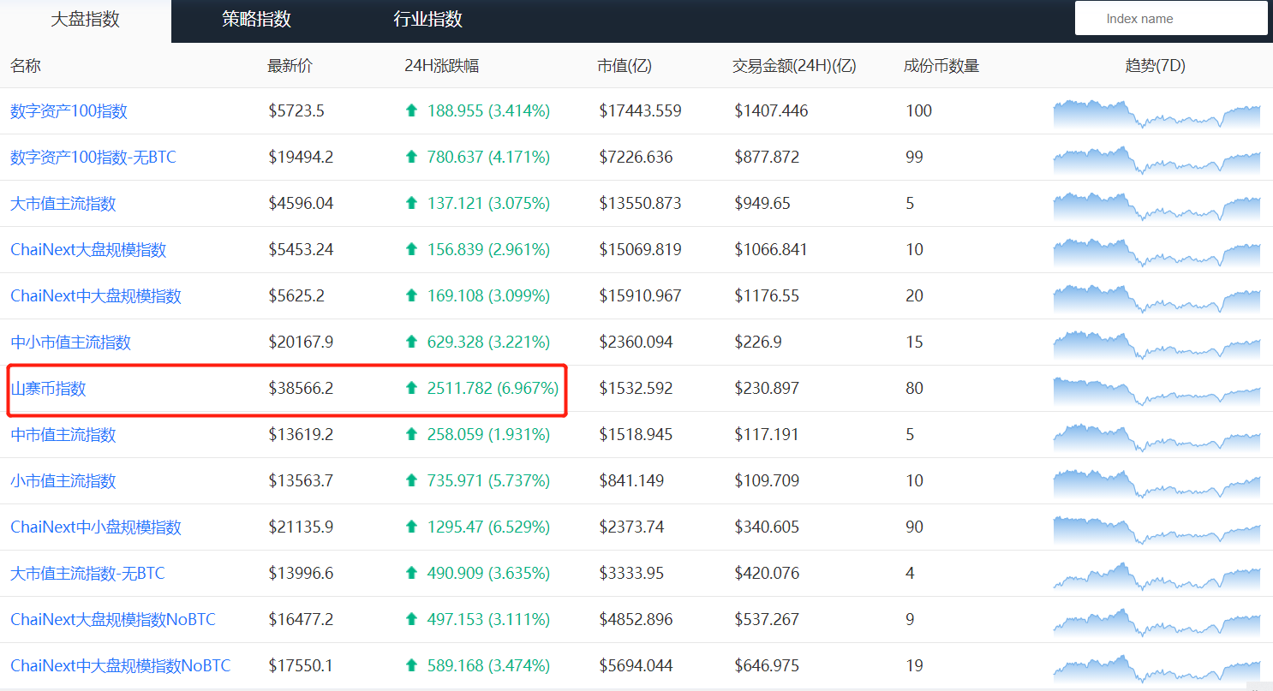1273x691 pixels.
Task: Click trading volume $1407.446
Action: [771, 111]
